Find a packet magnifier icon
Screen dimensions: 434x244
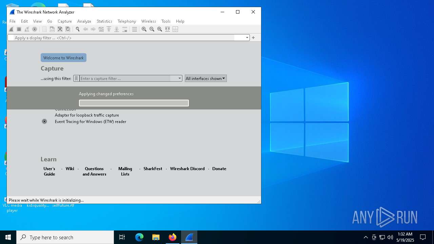pyautogui.click(x=78, y=29)
